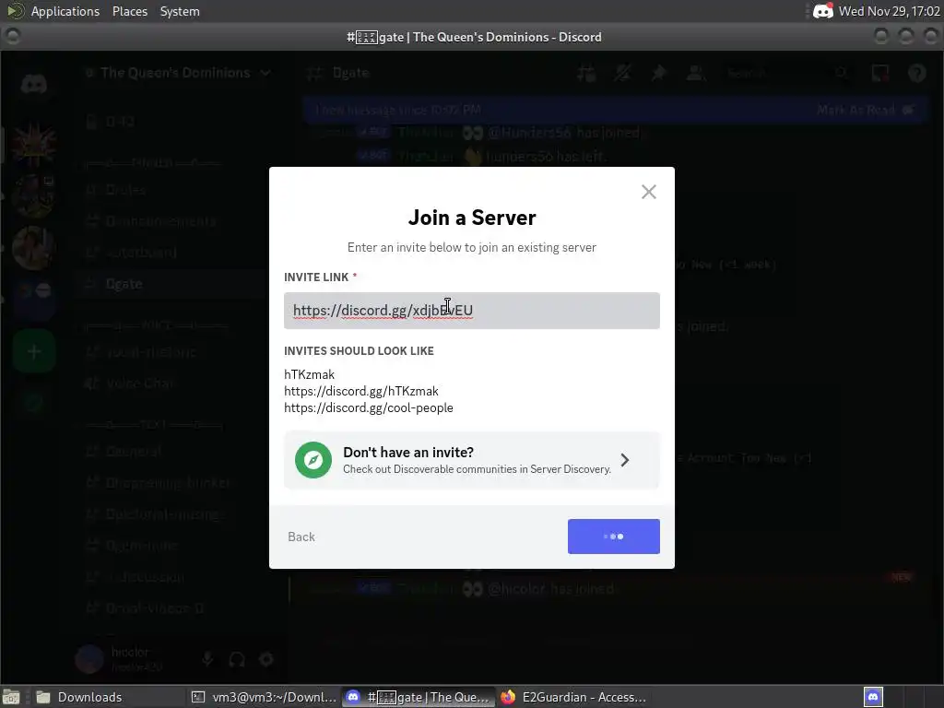Switch to E2Guardian Firefox taskbar window
This screenshot has height=708, width=944.
pos(573,697)
